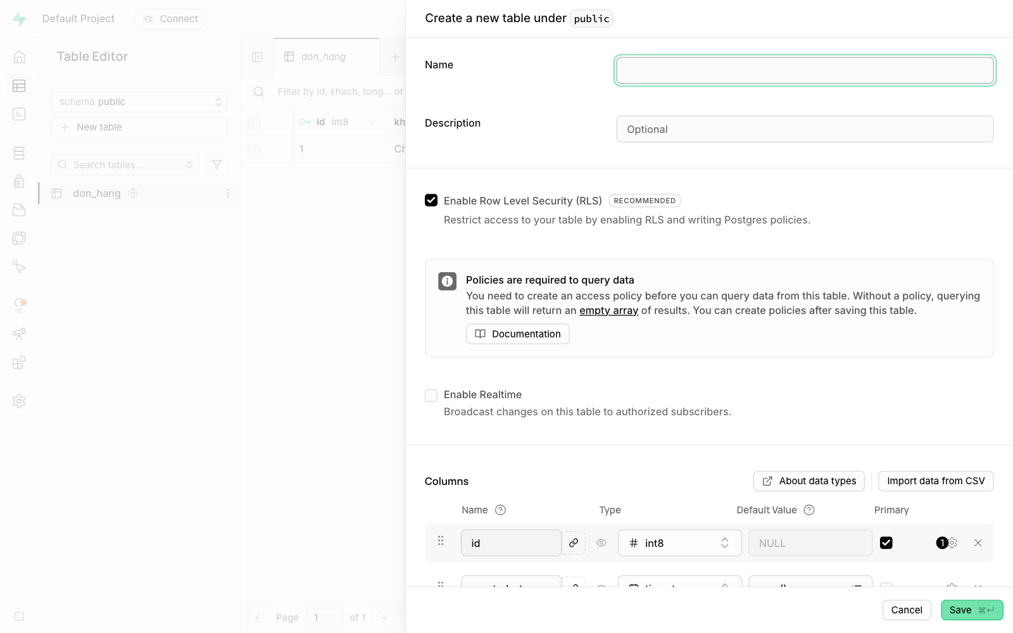Click the foreign key link icon for id
This screenshot has width=1013, height=633.
coord(574,542)
